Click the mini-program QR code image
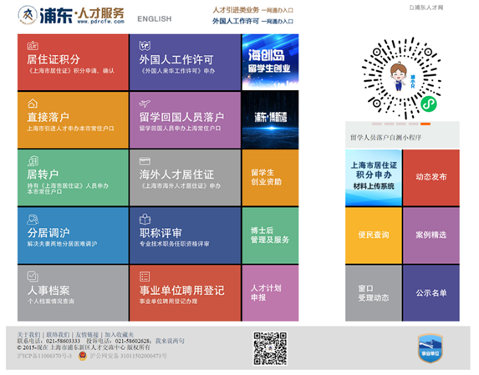 click(402, 79)
